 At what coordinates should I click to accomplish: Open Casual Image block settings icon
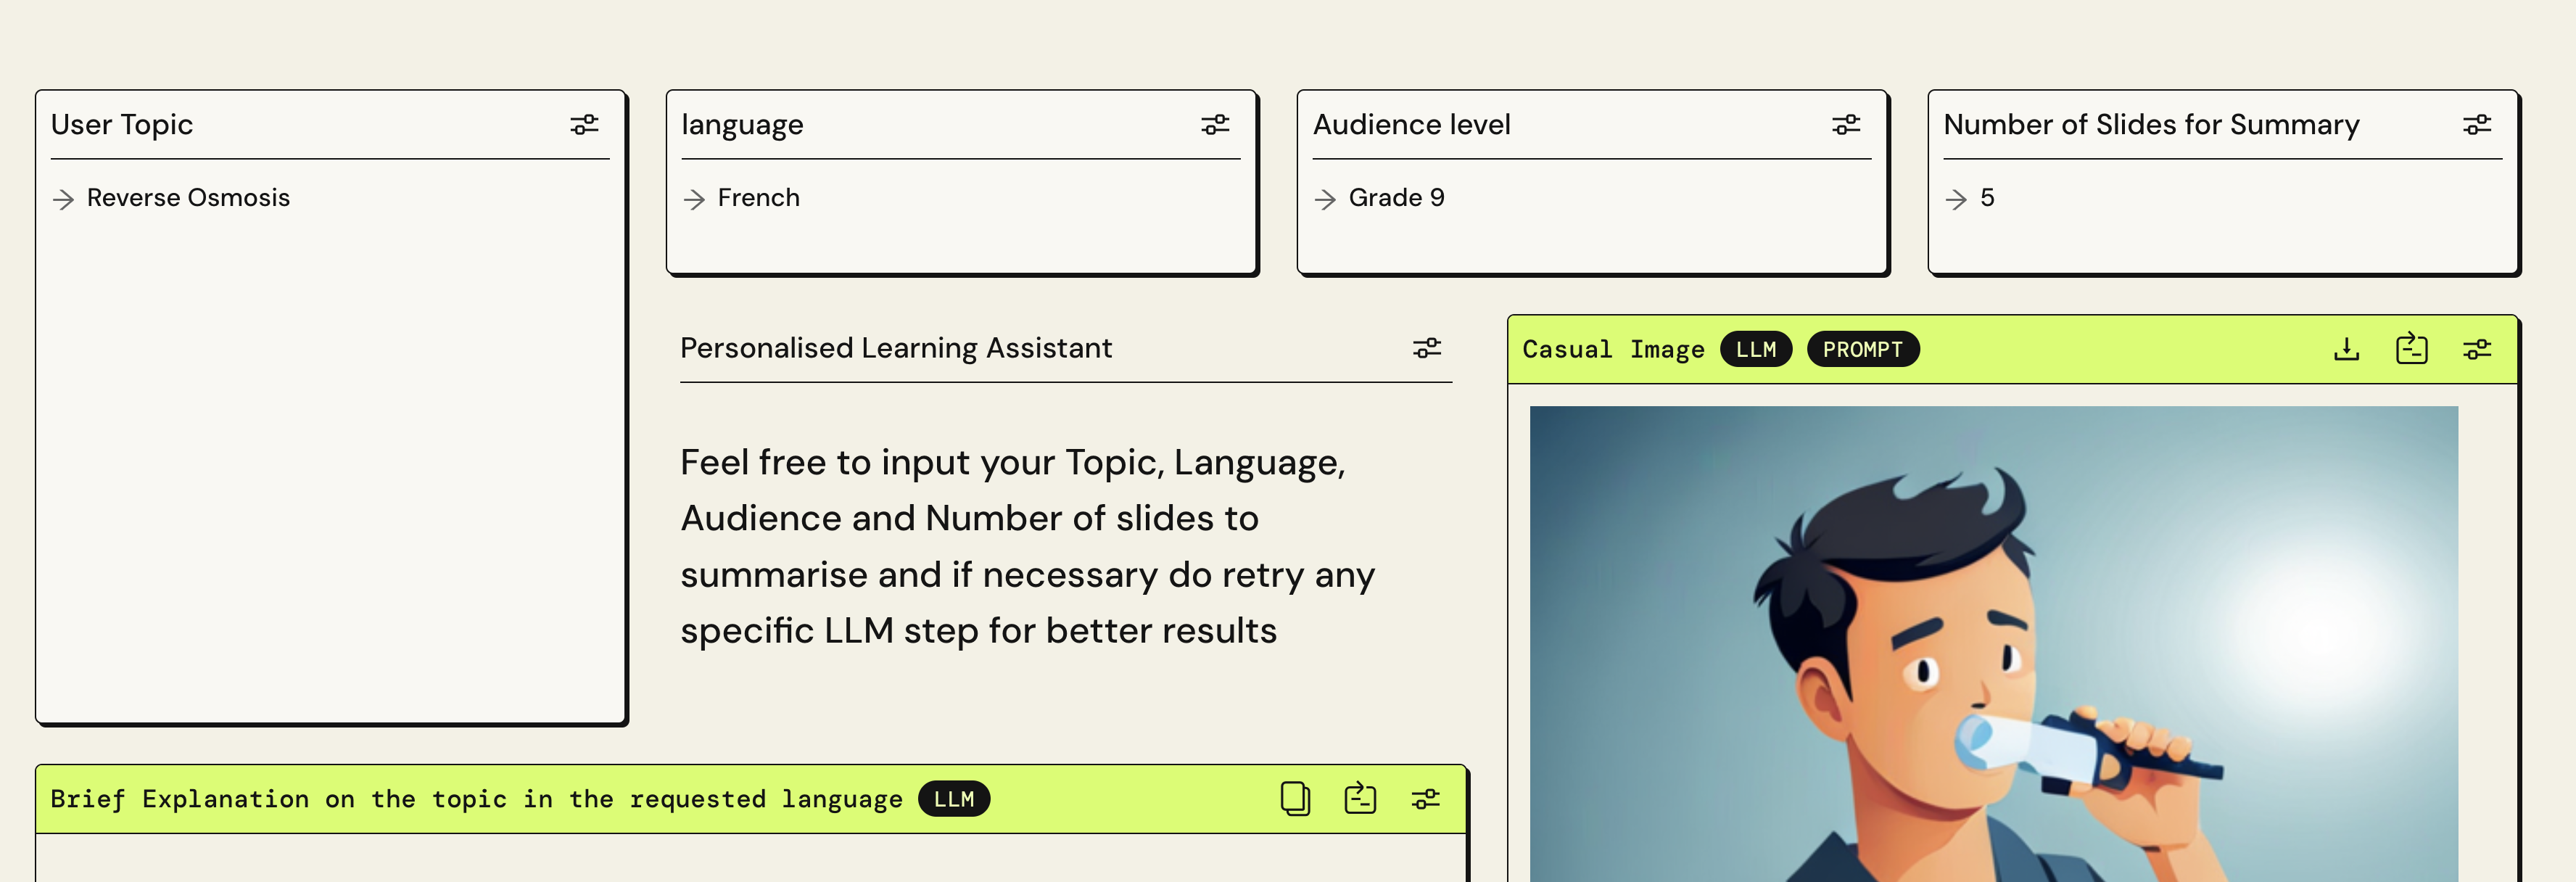[x=2477, y=349]
